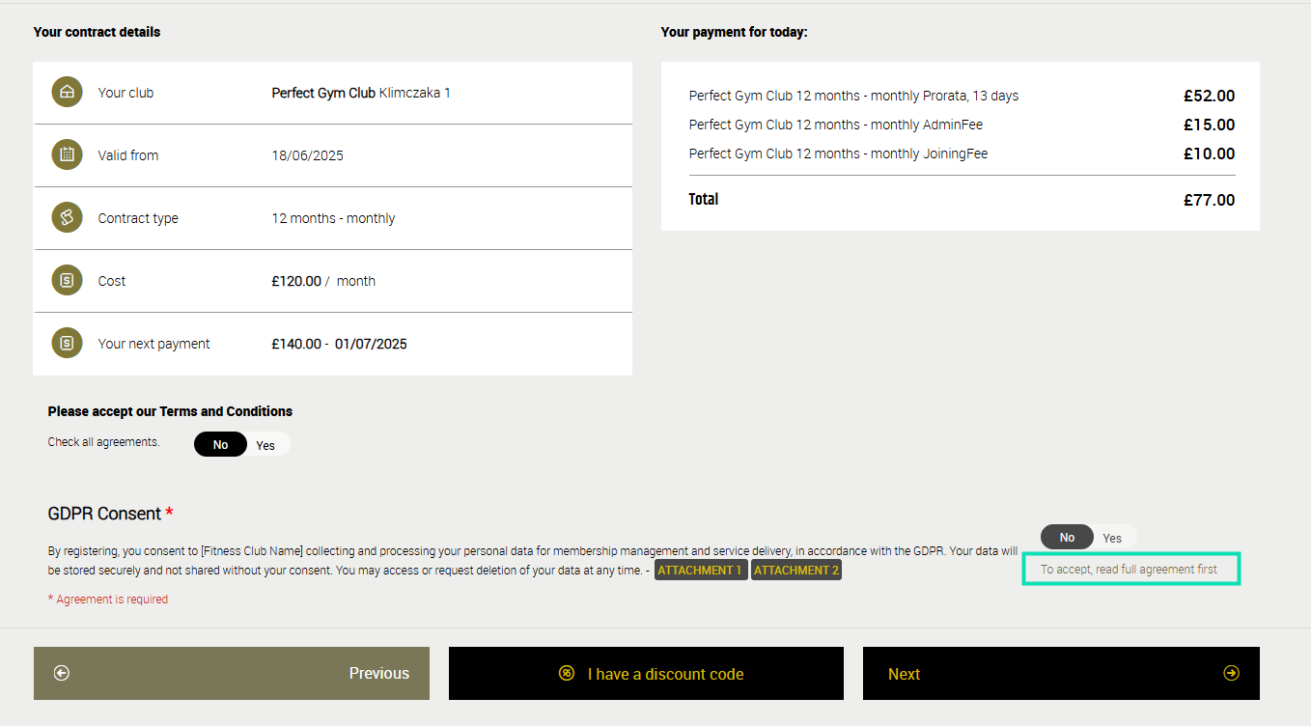Image resolution: width=1311 pixels, height=726 pixels.
Task: Click the left arrow icon on Previous
Action: (62, 674)
